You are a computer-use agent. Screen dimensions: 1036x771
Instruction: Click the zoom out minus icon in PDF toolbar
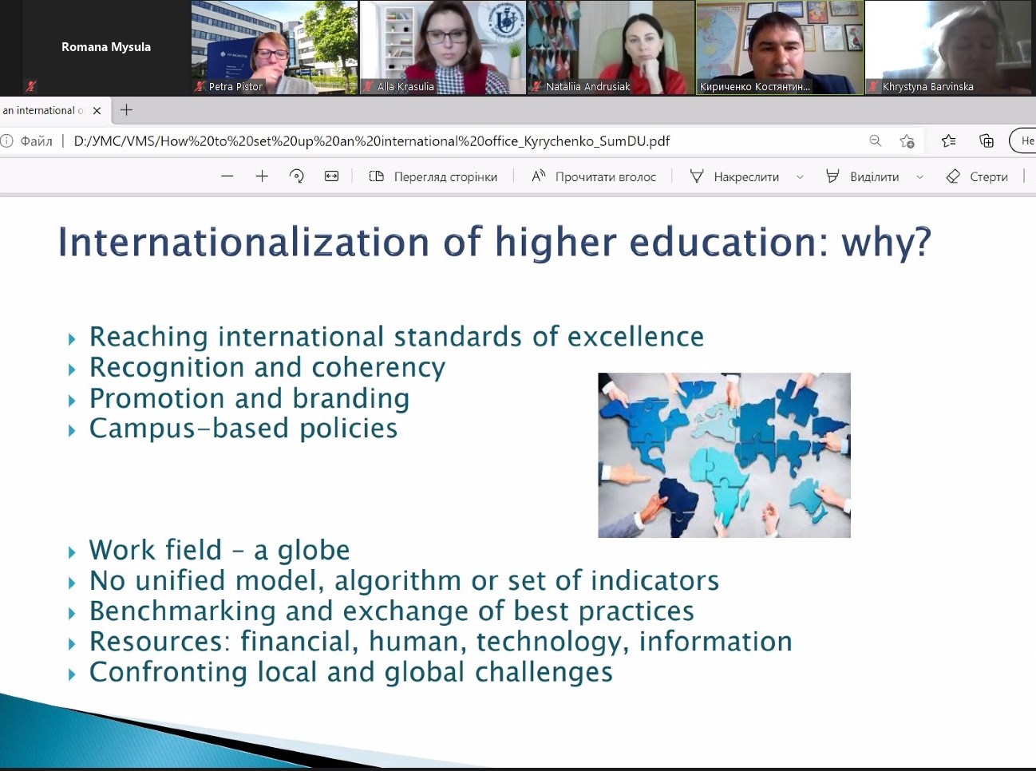point(227,176)
